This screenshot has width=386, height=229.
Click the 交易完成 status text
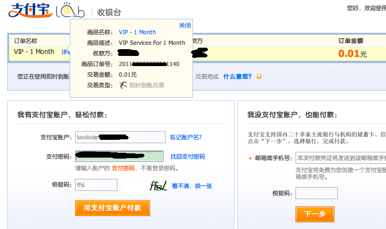click(x=207, y=77)
